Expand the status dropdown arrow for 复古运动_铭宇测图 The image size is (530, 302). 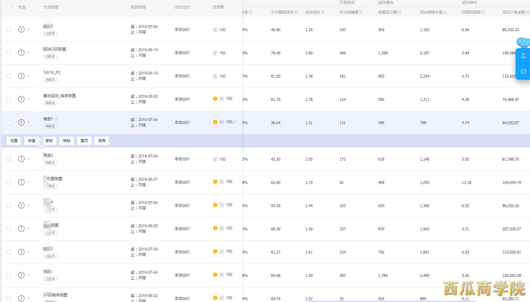(x=29, y=99)
